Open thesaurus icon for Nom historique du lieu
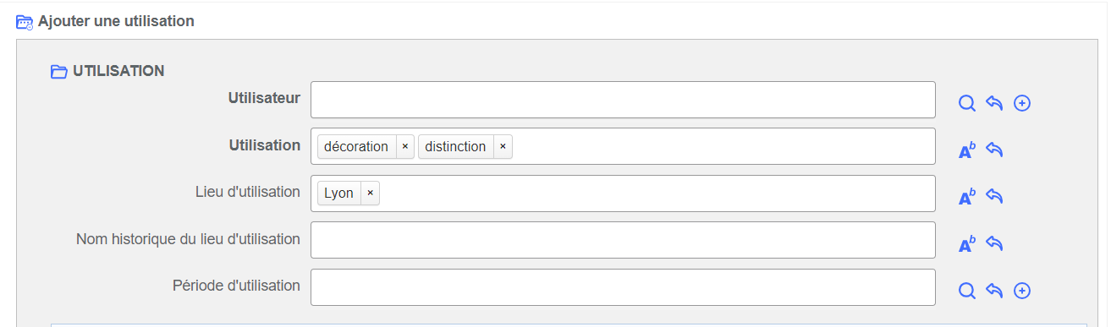This screenshot has height=327, width=1111. [967, 245]
